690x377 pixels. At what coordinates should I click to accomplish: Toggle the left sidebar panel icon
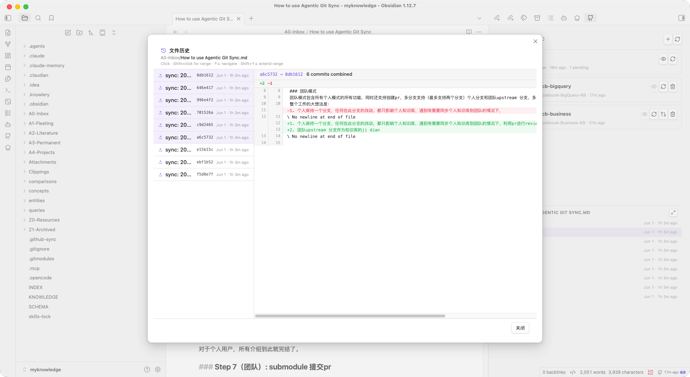[x=8, y=18]
